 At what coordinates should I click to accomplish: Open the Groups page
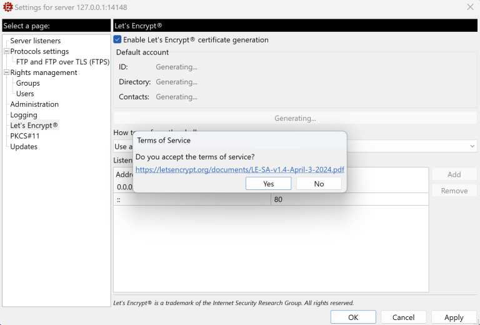click(x=28, y=83)
